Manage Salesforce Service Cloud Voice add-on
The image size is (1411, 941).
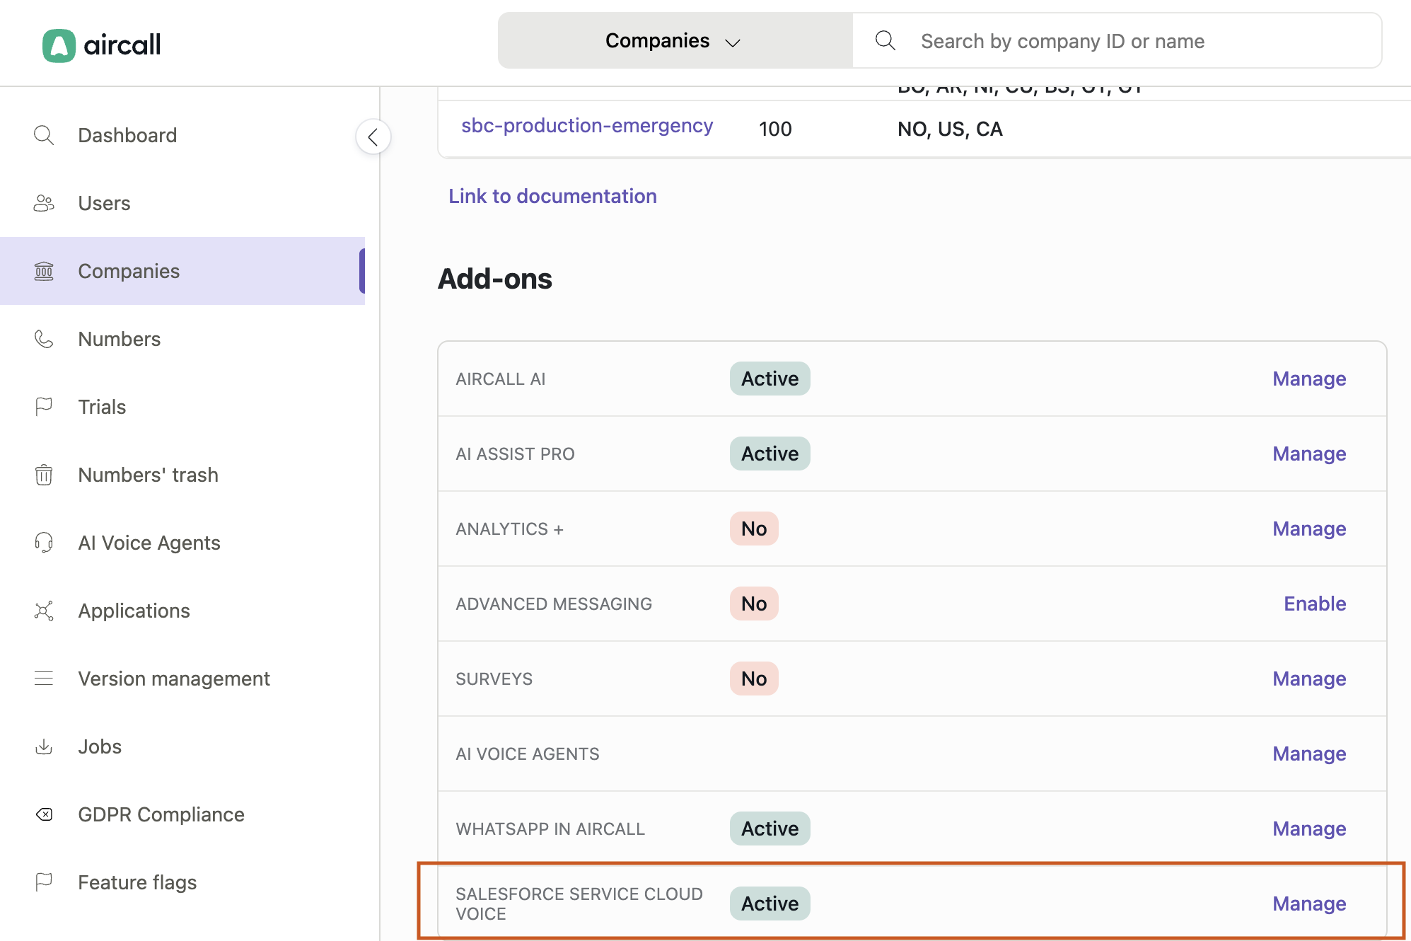(x=1309, y=904)
